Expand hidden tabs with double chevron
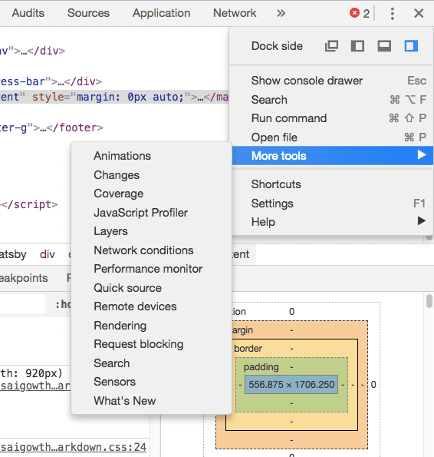 point(281,13)
